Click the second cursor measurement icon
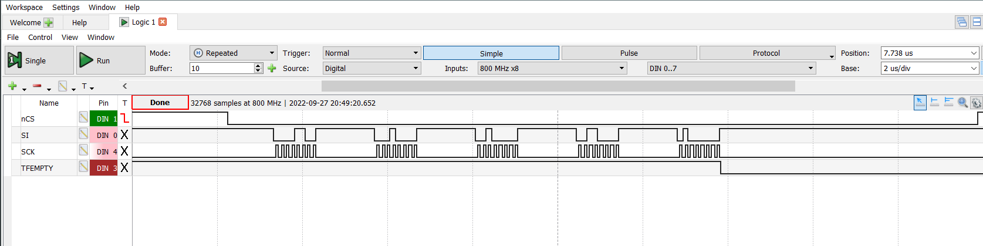Image resolution: width=983 pixels, height=246 pixels. (x=949, y=102)
